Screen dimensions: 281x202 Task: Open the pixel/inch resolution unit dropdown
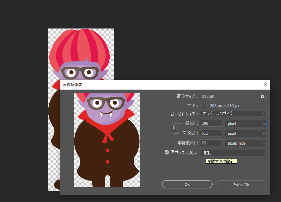(x=245, y=143)
